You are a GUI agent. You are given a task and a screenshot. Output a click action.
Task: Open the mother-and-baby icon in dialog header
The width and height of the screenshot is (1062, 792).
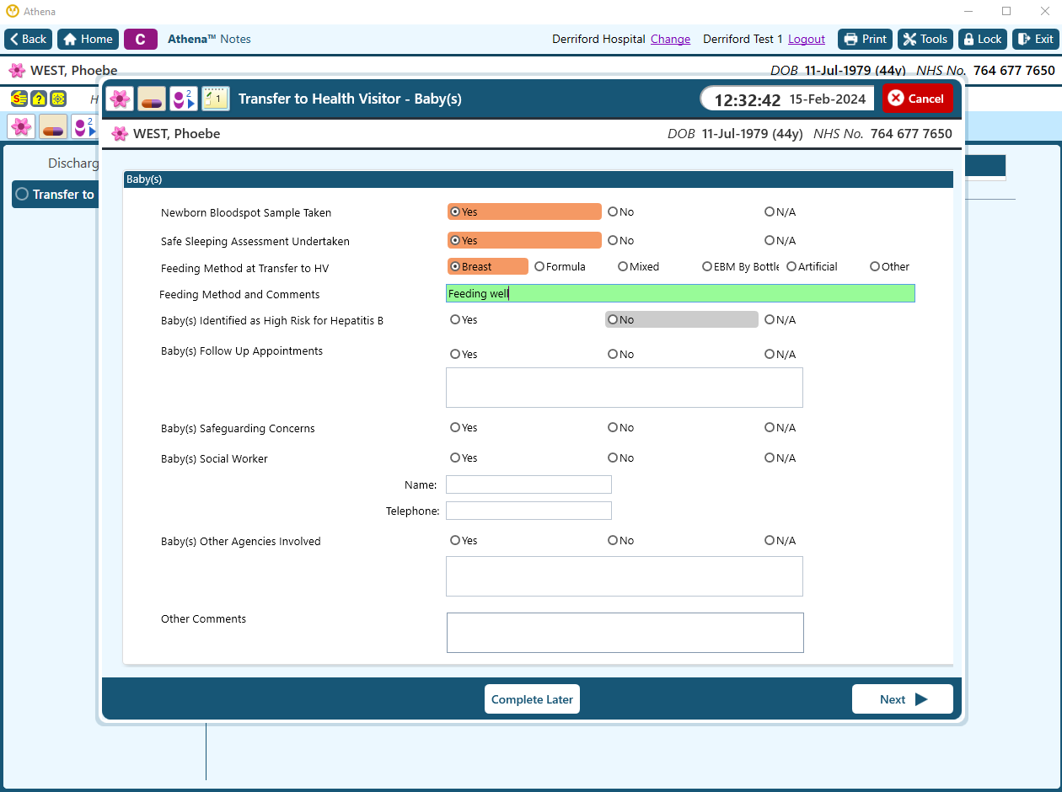coord(184,99)
